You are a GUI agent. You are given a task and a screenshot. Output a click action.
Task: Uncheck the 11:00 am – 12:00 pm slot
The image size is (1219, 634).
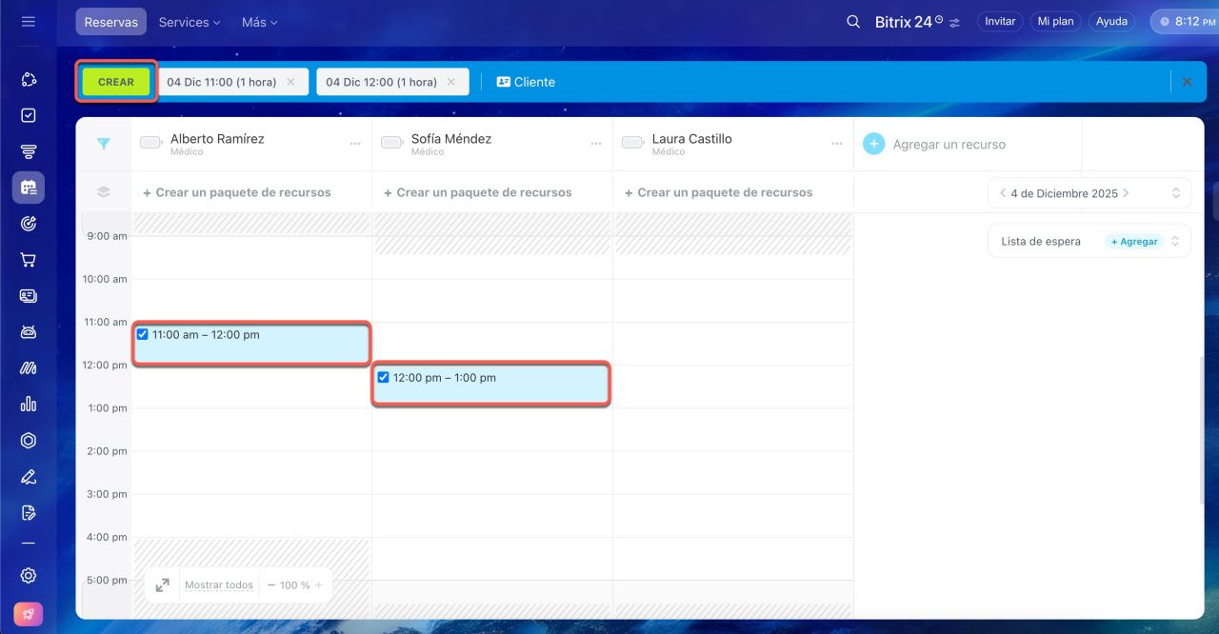click(143, 335)
